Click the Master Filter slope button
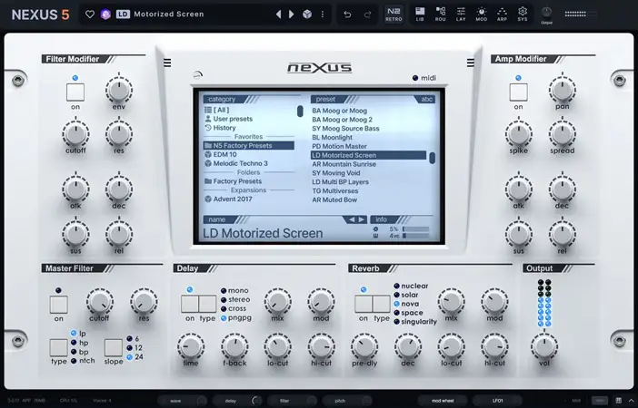This screenshot has height=408, width=638. [114, 348]
